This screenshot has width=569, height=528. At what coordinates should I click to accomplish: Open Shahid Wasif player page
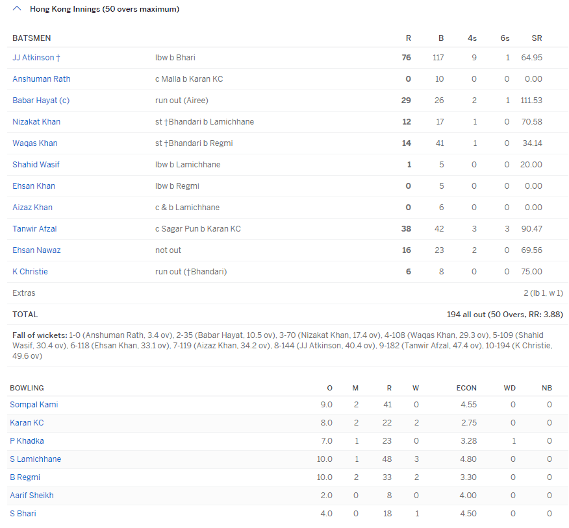pos(36,165)
